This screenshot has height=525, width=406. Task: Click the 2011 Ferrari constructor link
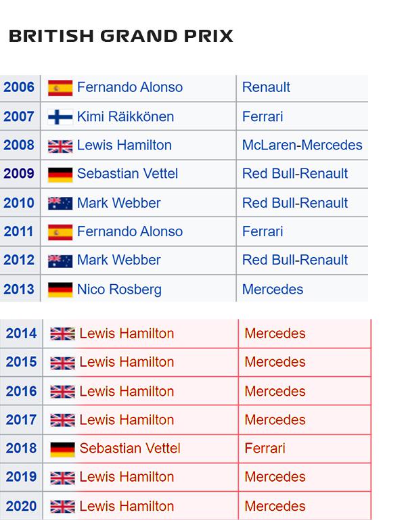pos(263,231)
